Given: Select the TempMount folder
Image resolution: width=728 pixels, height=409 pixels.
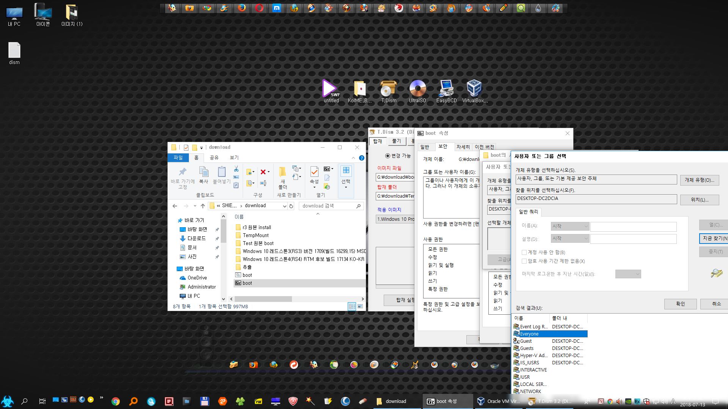Looking at the screenshot, I should (x=255, y=235).
